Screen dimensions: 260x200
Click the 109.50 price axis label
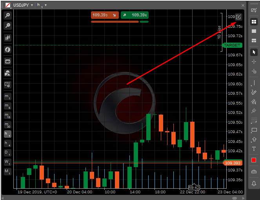[235, 122]
